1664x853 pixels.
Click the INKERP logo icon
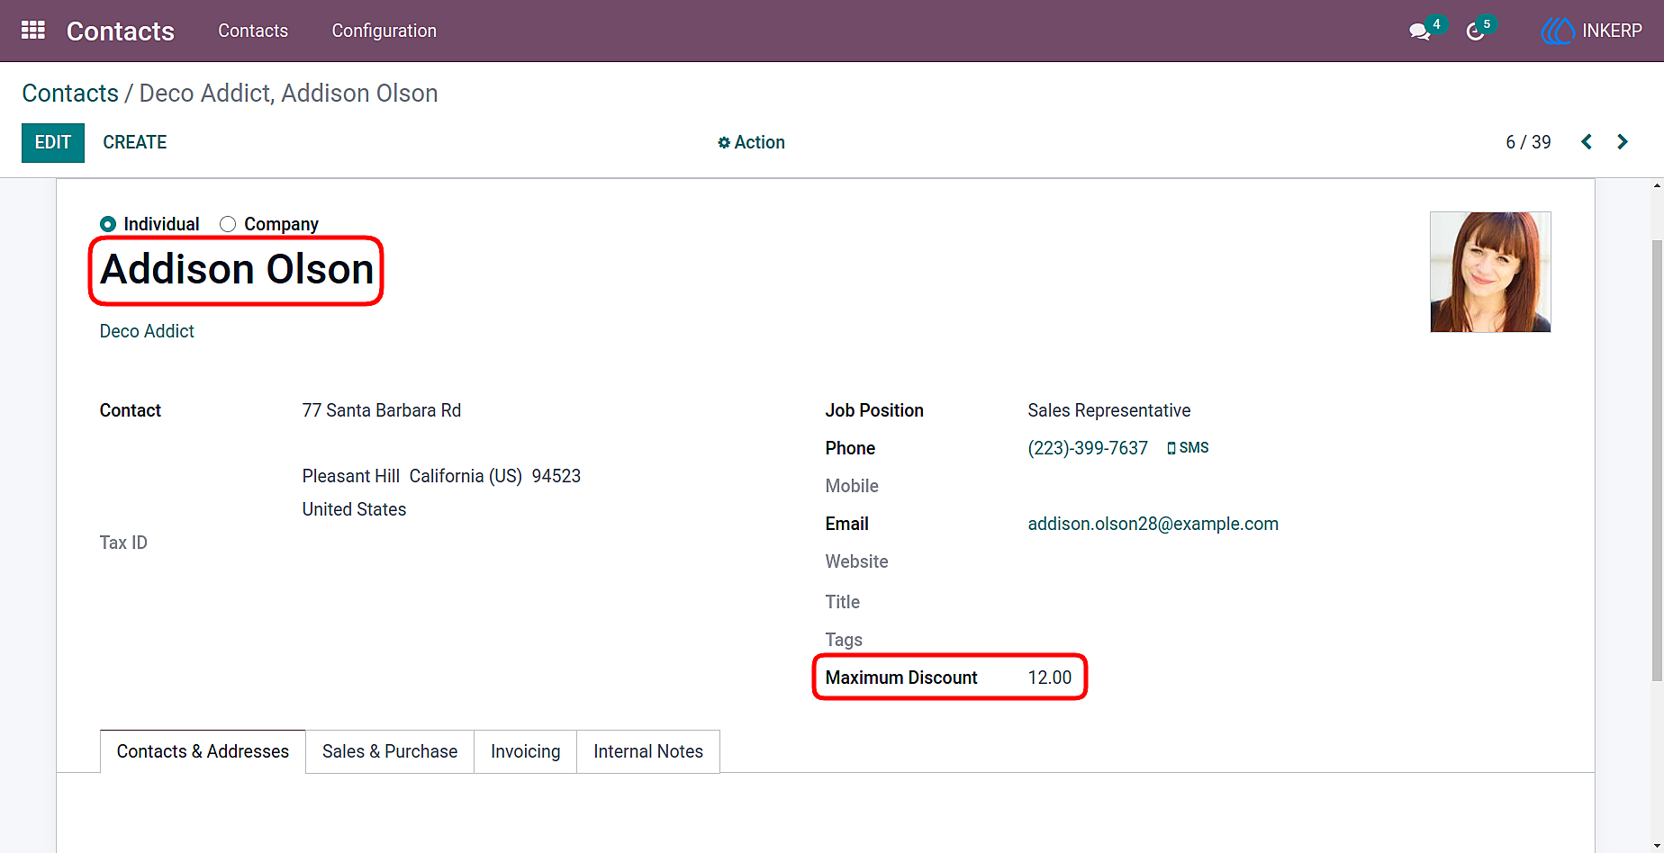click(x=1558, y=31)
